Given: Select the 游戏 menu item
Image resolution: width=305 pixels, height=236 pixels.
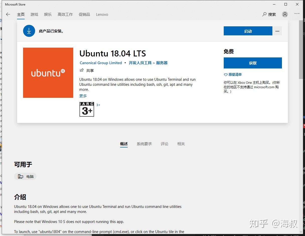Looking at the screenshot, I should [34, 15].
